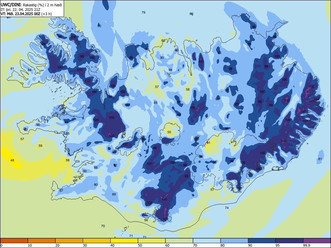Click the 99.9 legend tick label
Image resolution: width=331 pixels, height=248 pixels.
(x=307, y=245)
